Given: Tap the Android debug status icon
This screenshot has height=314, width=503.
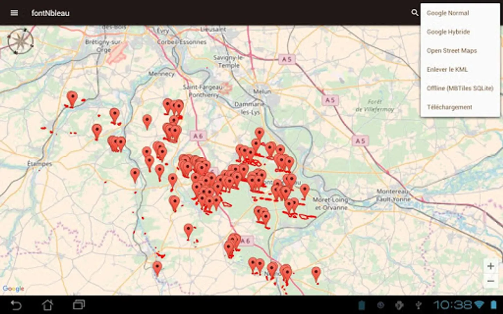Looking at the screenshot, I should (x=399, y=305).
